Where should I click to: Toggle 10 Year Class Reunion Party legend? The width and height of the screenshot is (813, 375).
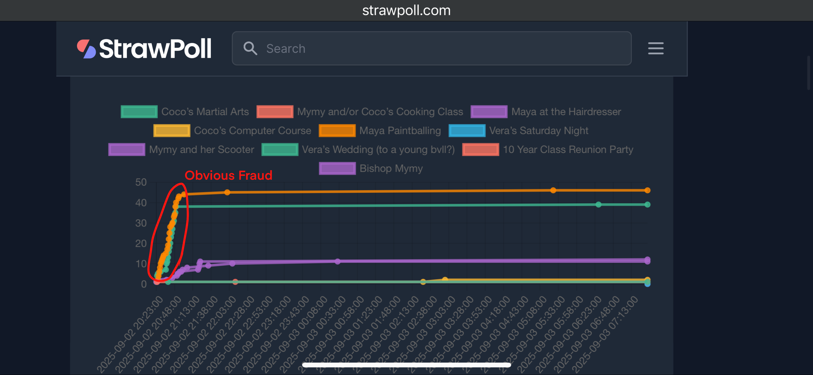[480, 149]
